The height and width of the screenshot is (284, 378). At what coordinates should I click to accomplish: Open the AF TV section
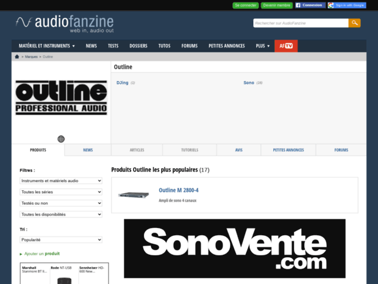pyautogui.click(x=286, y=46)
